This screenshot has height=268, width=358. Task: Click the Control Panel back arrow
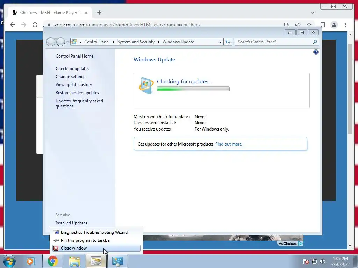[x=51, y=42]
